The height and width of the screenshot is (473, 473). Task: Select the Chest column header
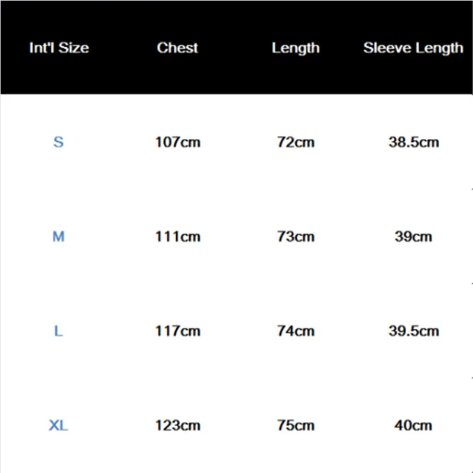click(x=177, y=48)
